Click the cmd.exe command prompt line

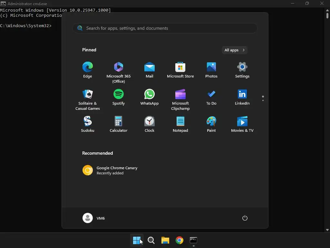pos(26,26)
